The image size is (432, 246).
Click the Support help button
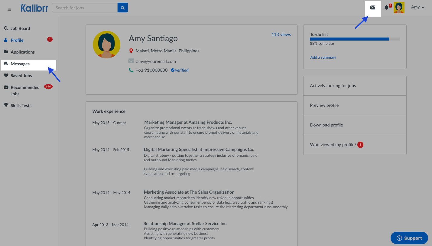pos(409,238)
